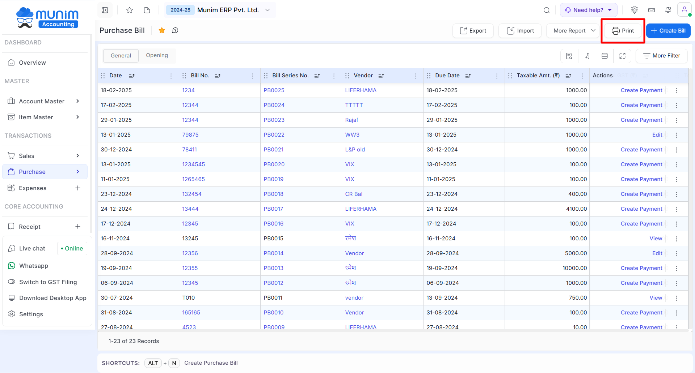Screen dimensions: 695x373
Task: Click the Create Bill button
Action: point(668,31)
